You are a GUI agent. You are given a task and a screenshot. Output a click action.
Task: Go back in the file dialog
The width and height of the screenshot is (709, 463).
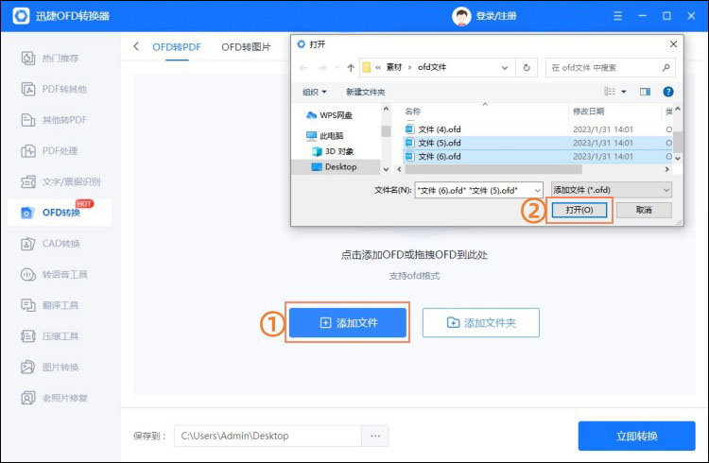pyautogui.click(x=303, y=68)
